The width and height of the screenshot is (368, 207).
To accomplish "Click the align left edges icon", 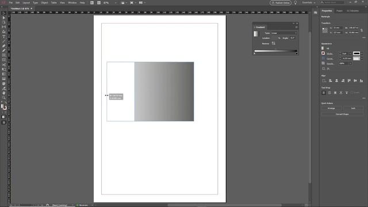I will pyautogui.click(x=331, y=80).
